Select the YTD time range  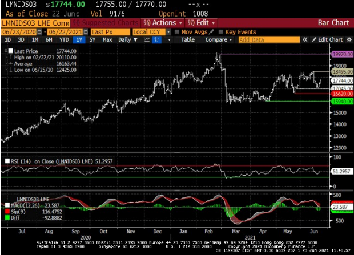(64, 40)
